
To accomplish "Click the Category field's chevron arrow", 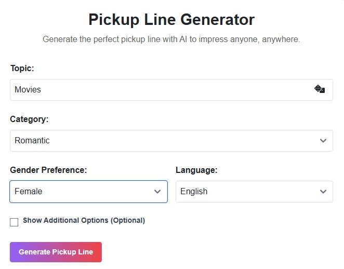I will coord(323,140).
